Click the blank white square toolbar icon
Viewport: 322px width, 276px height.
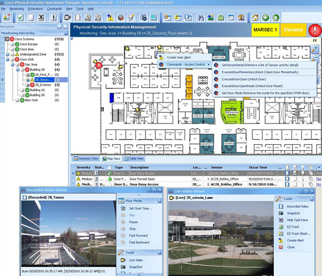(x=31, y=17)
